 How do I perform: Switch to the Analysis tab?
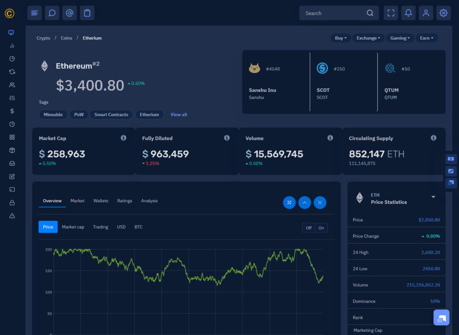coord(149,201)
